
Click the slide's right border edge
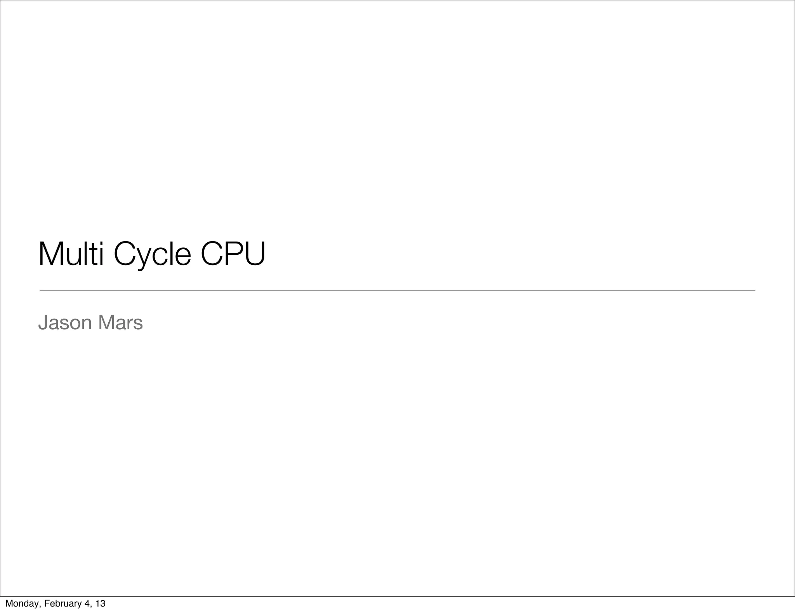pyautogui.click(x=794, y=298)
